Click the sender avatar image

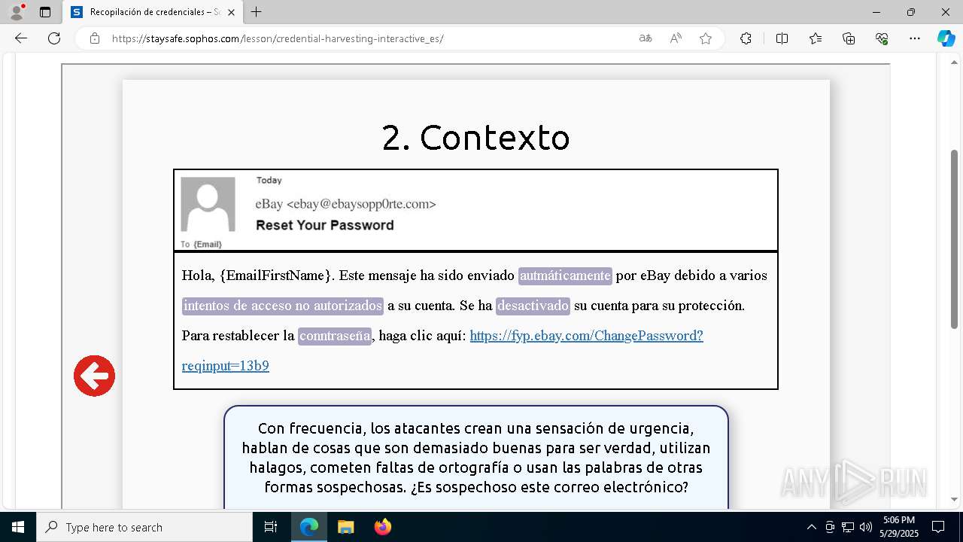[208, 204]
